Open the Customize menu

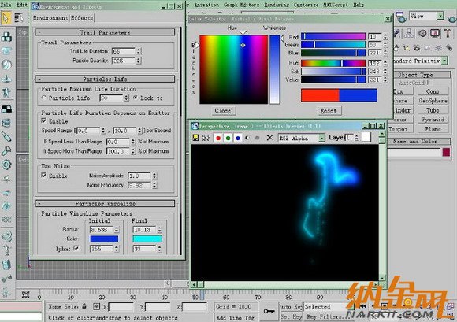(306, 5)
